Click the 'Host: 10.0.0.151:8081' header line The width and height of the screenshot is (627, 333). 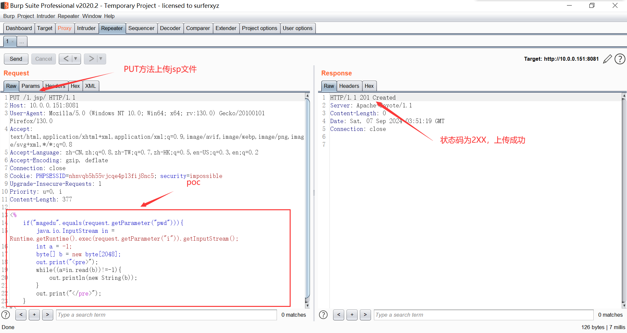[x=44, y=105]
